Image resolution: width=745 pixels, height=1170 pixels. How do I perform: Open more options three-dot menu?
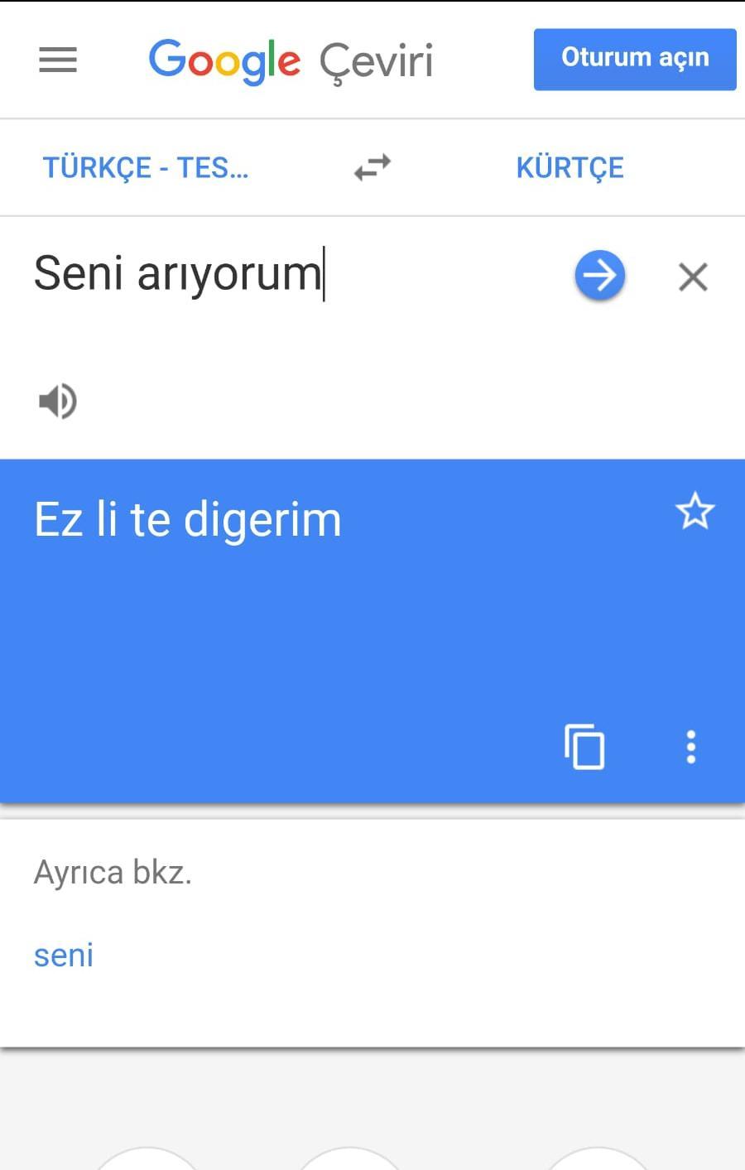point(691,747)
